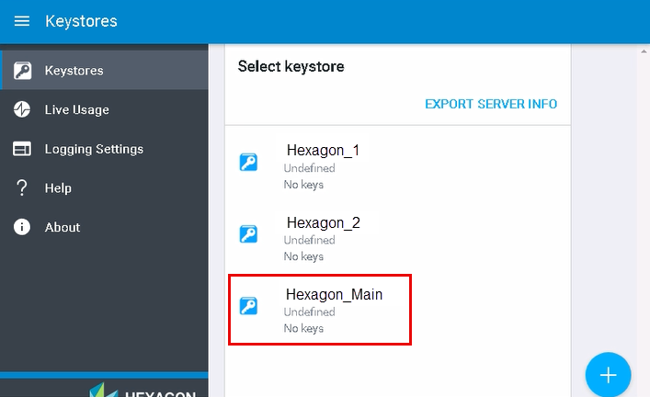Add a new keystore with the plus button
The image size is (650, 397).
(x=608, y=375)
